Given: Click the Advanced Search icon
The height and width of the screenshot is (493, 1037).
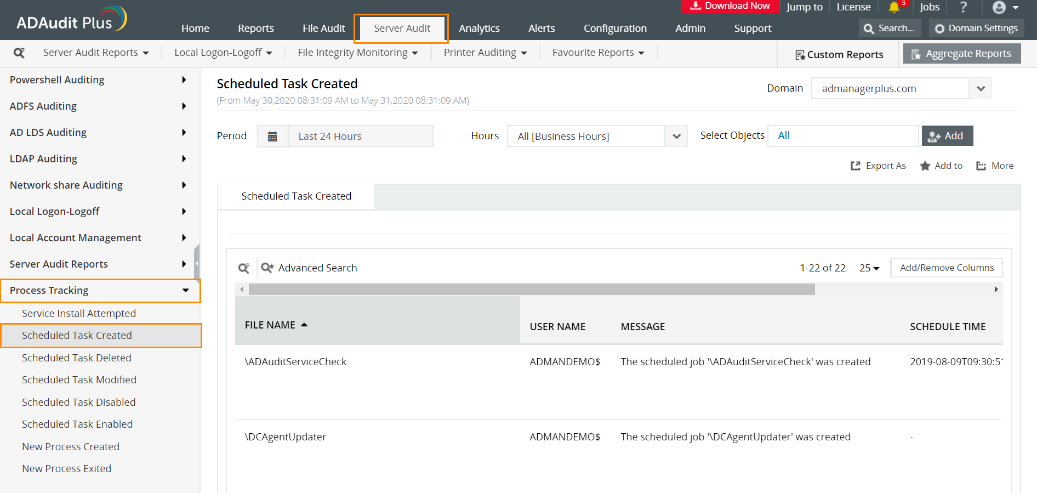Looking at the screenshot, I should [267, 268].
